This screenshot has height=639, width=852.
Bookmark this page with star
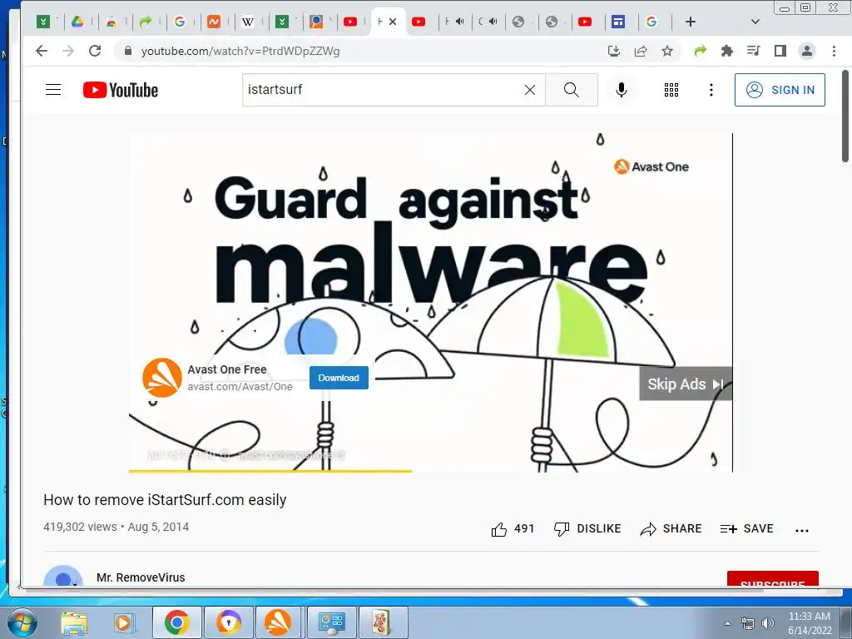click(667, 51)
